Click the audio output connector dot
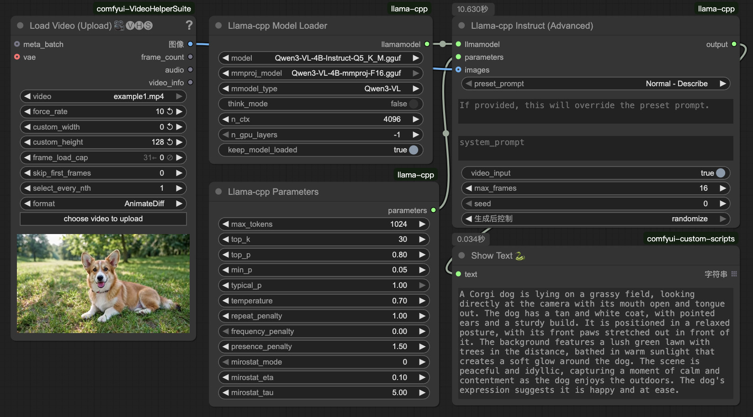This screenshot has height=417, width=753. click(x=191, y=70)
